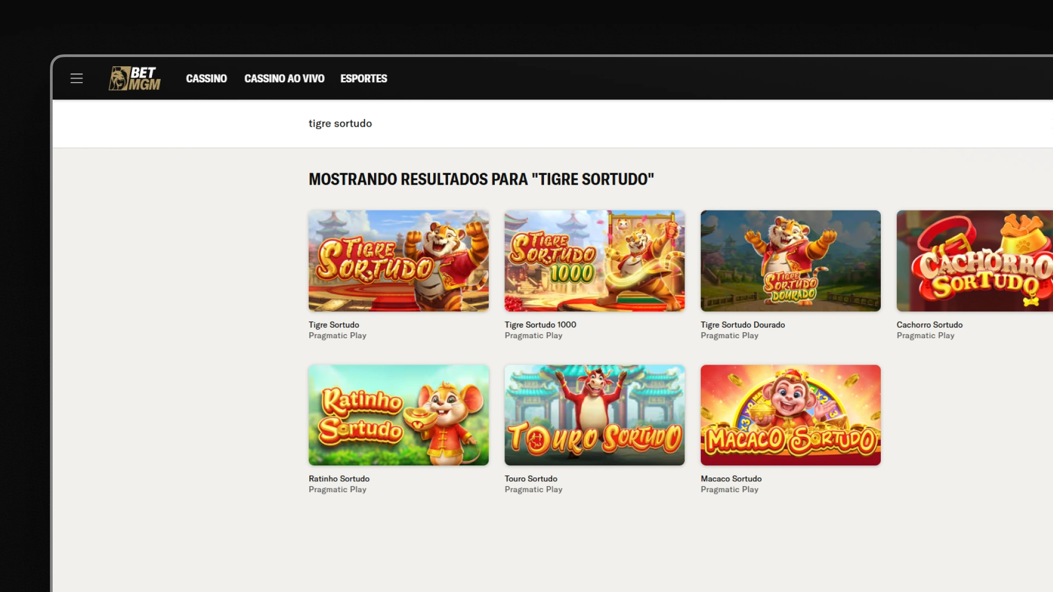The width and height of the screenshot is (1053, 592).
Task: Click the 'Tigre Sortudo' title link
Action: 334,325
